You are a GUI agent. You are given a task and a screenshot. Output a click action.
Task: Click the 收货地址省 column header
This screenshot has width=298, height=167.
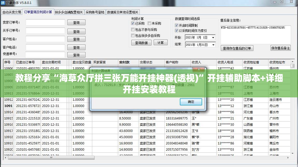(x=255, y=62)
